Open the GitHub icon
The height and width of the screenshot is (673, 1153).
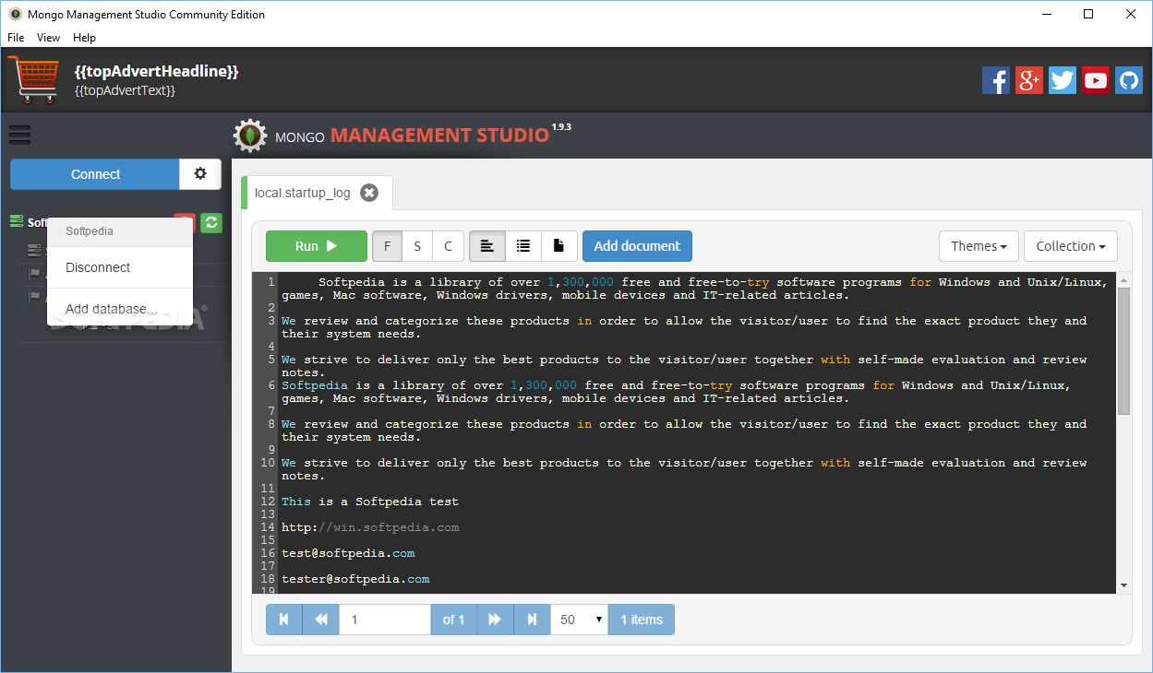pos(1129,80)
